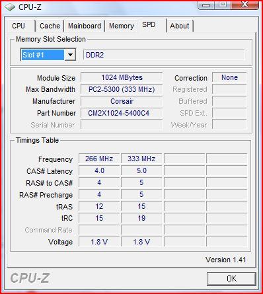
Task: Click the empty Buffered field
Action: pos(229,101)
